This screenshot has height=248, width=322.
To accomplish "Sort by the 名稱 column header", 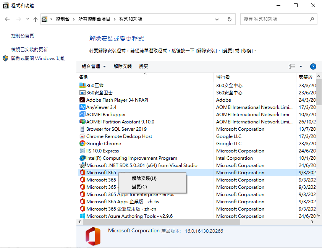I will point(146,77).
